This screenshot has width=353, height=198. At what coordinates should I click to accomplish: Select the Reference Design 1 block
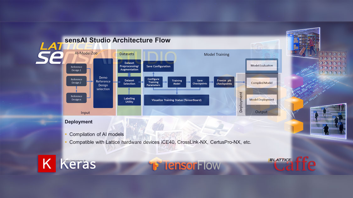point(76,69)
